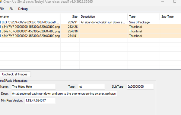Click size value 294636
Screen dimensions: 181x115
[73, 31]
